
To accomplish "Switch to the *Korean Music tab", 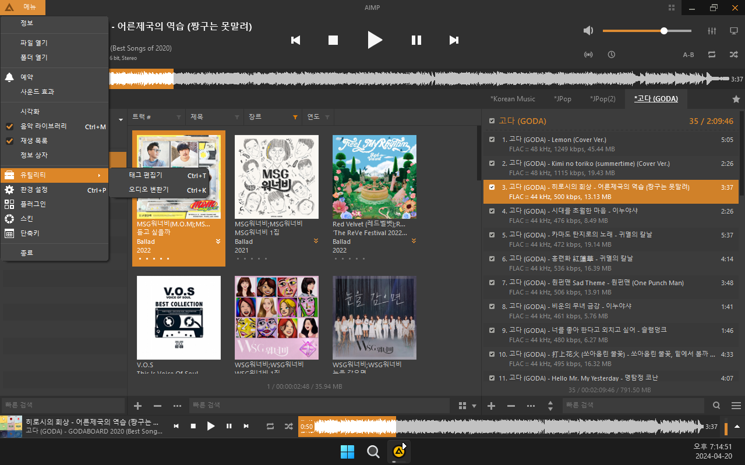I will pos(513,99).
